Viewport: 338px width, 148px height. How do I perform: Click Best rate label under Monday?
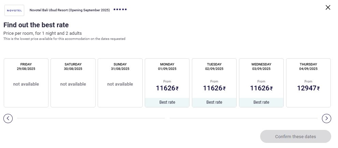(167, 102)
